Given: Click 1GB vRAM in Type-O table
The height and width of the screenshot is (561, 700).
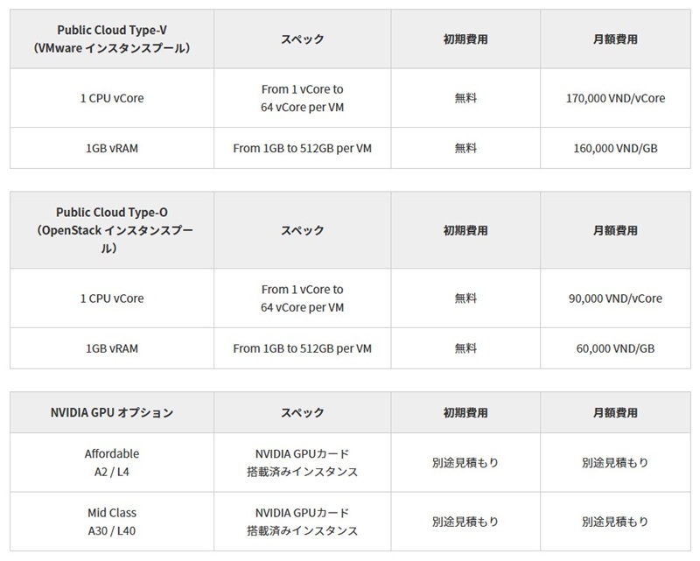Looking at the screenshot, I should click(112, 348).
